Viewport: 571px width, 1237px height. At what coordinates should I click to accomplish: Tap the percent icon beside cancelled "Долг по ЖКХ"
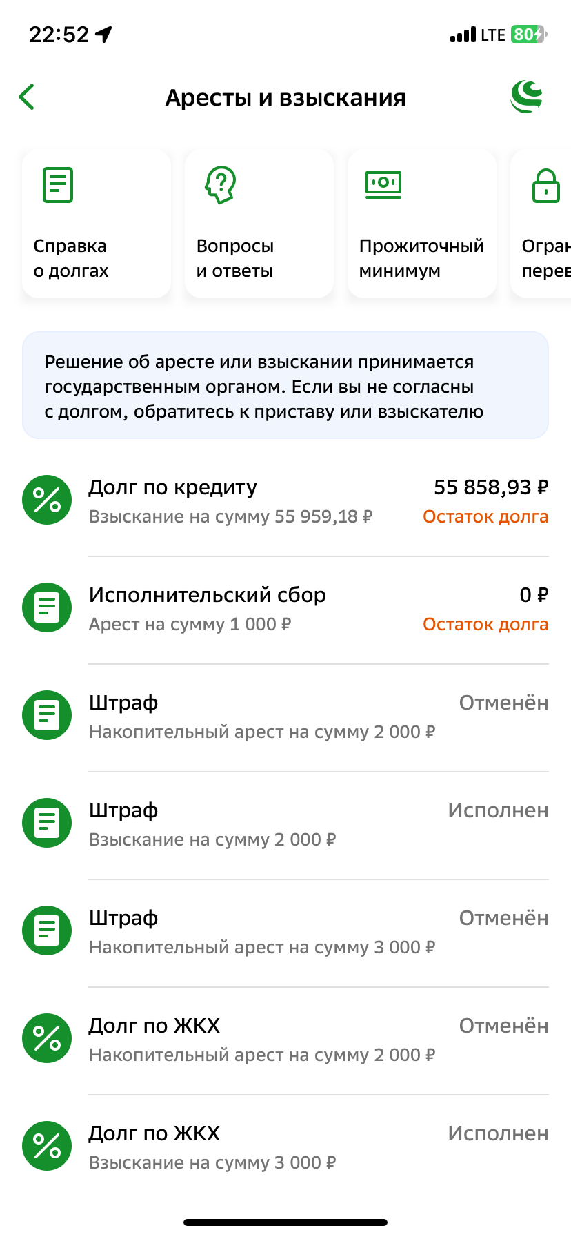(46, 1038)
